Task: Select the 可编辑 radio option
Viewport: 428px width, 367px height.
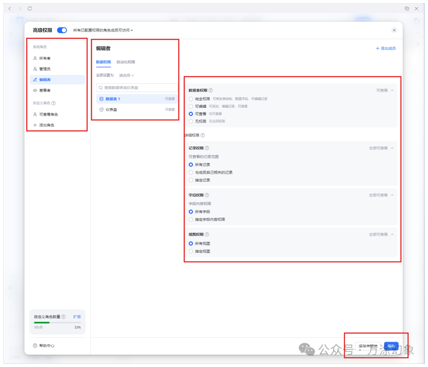Action: pos(191,106)
